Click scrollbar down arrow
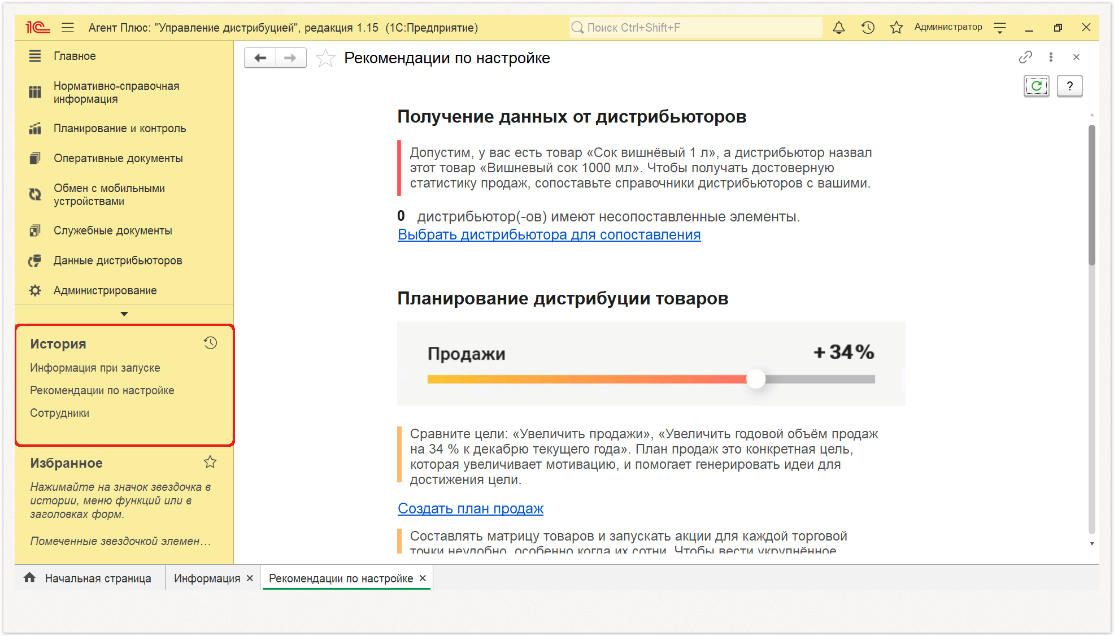Viewport: 1114px width, 636px height. (x=1091, y=543)
